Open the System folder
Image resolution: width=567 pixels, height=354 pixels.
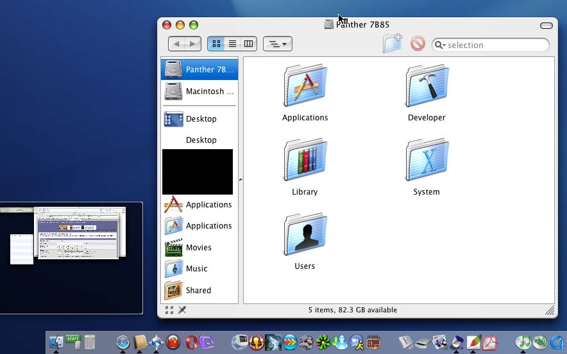(427, 161)
